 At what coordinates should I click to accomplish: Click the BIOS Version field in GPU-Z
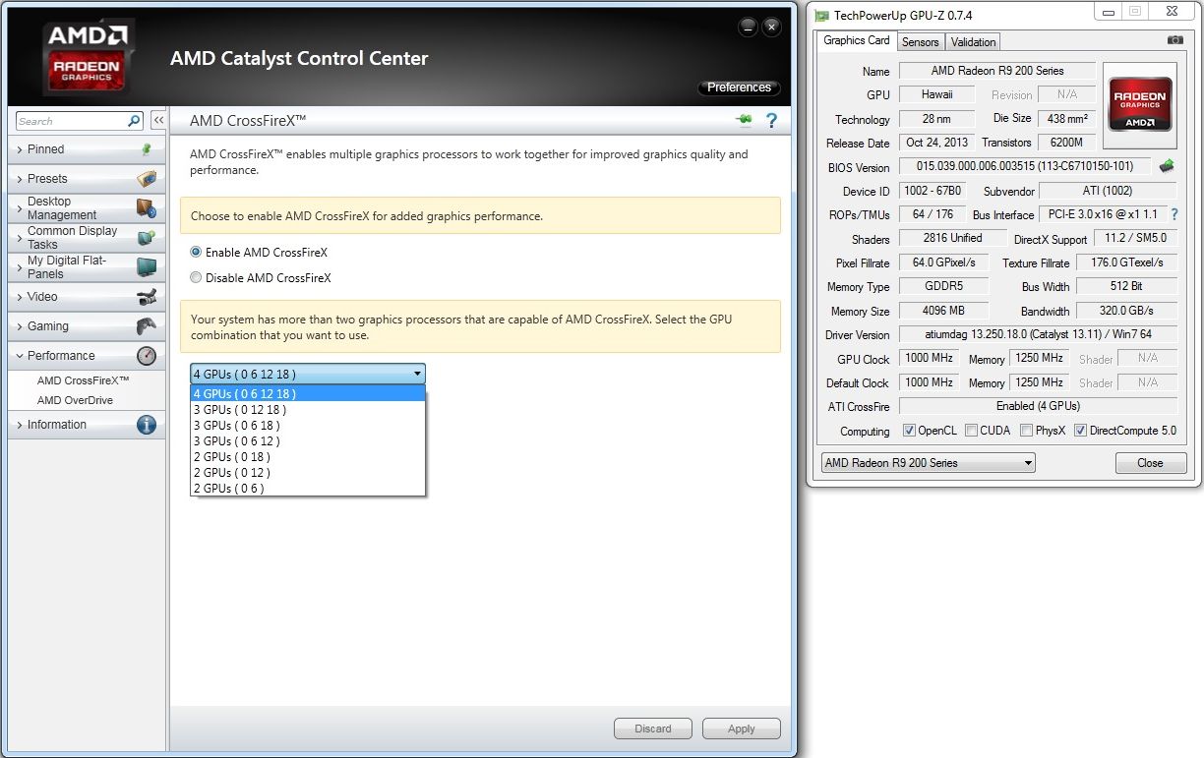1026,167
